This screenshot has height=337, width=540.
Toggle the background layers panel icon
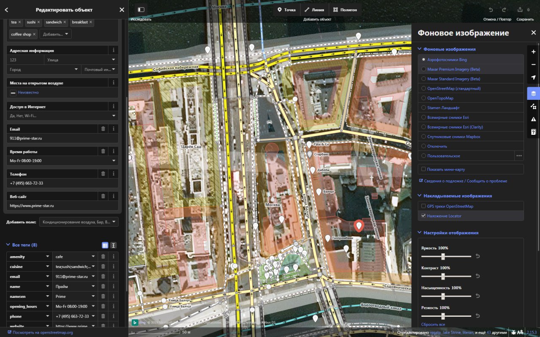coord(533,94)
